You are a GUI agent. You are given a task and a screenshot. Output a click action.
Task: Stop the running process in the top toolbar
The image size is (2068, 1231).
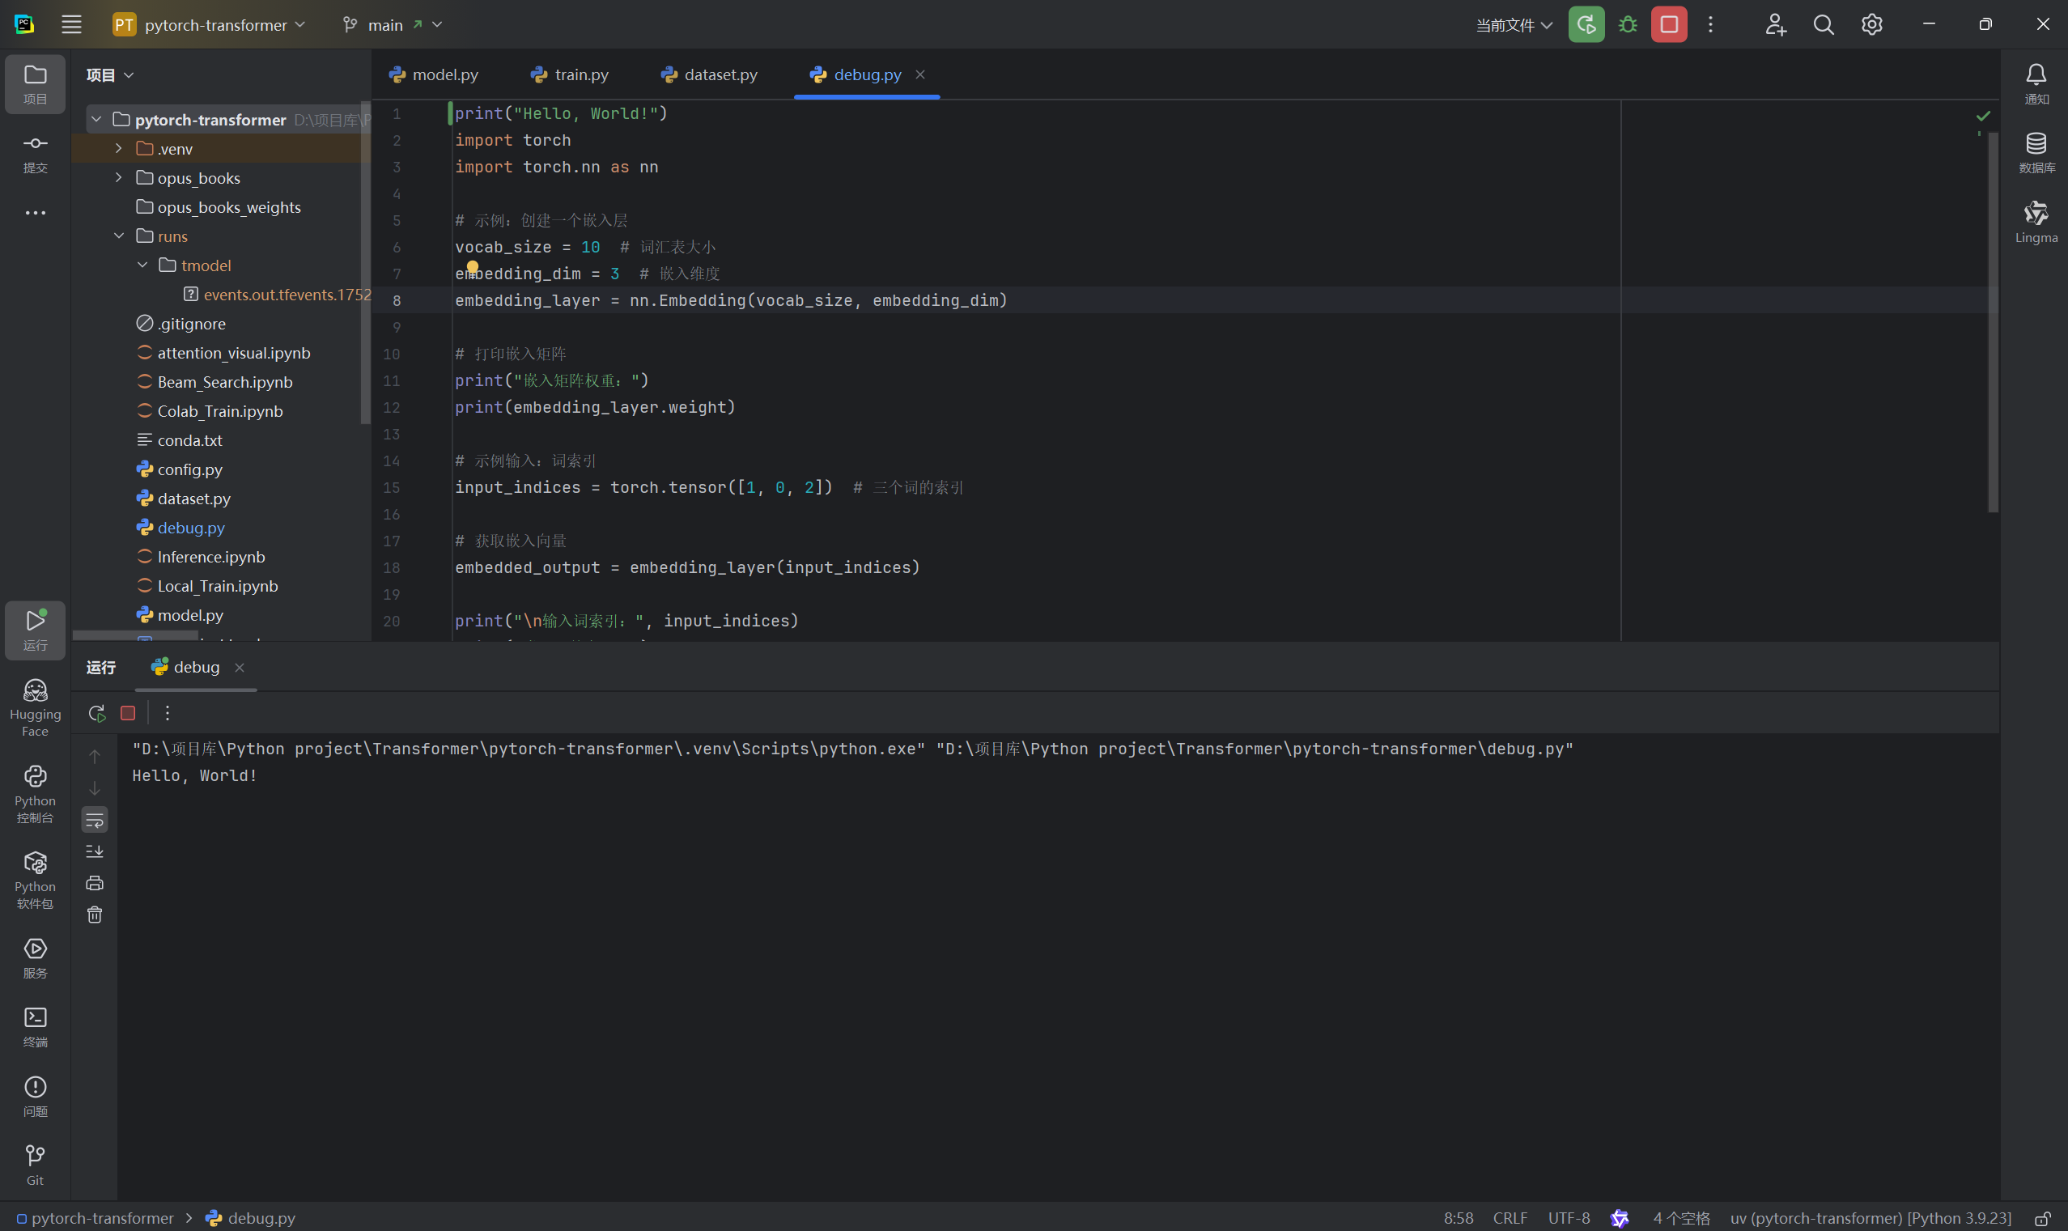click(1669, 25)
